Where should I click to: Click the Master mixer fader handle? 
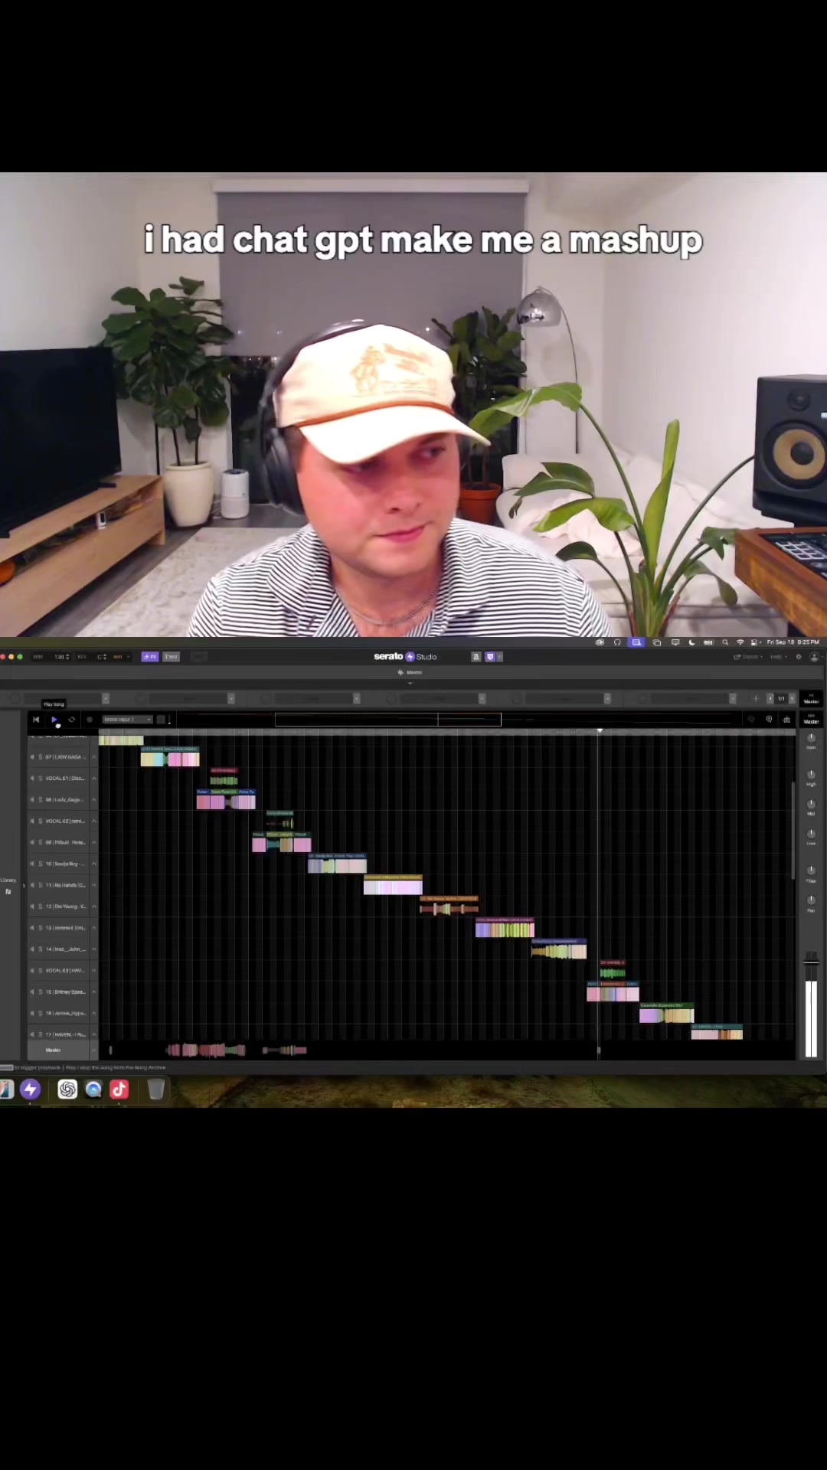point(811,962)
